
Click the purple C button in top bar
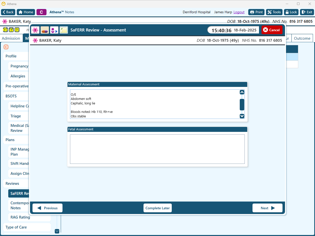tap(41, 12)
